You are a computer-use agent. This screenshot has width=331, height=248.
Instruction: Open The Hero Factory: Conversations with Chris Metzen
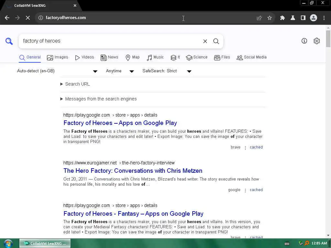tap(133, 170)
